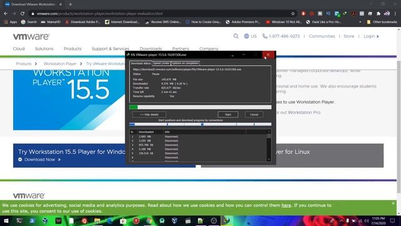Open the Cloud menu
This screenshot has height=226, width=401.
tap(19, 49)
